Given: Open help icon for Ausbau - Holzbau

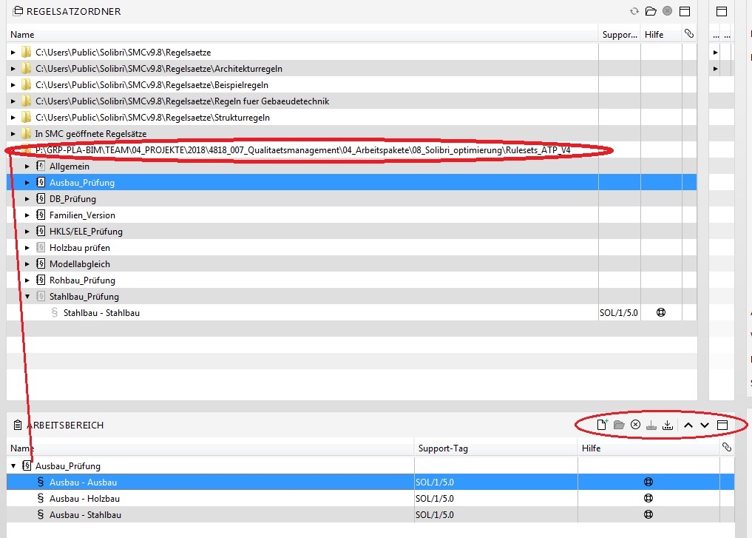Looking at the screenshot, I should 648,499.
